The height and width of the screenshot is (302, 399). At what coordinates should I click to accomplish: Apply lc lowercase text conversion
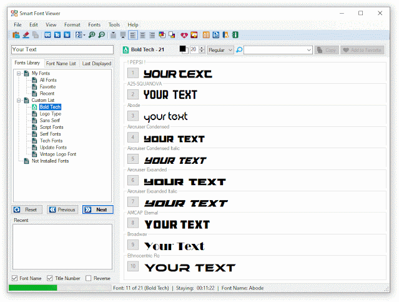tap(67, 35)
